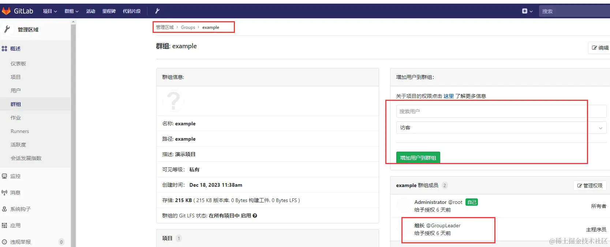This screenshot has height=247, width=610.
Task: Click the 监控 monitor icon
Action: (4, 176)
